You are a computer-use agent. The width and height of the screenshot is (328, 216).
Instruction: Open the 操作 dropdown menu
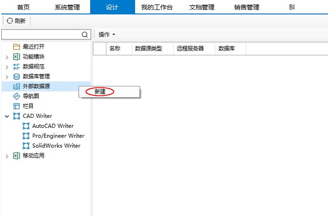pos(106,35)
